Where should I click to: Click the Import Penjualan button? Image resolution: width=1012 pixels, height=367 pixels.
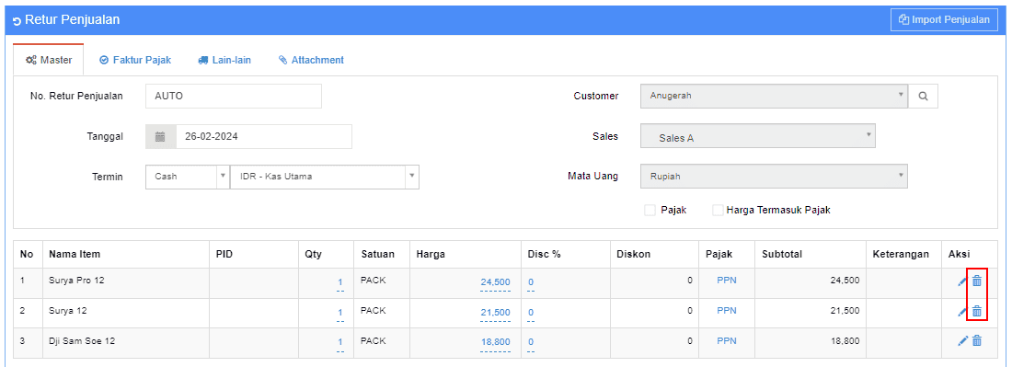(944, 19)
